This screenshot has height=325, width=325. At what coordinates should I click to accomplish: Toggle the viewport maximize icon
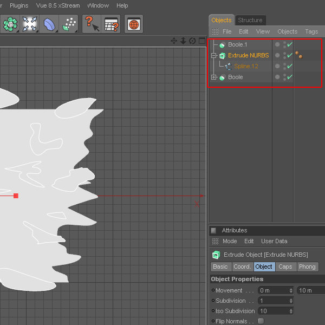pyautogui.click(x=202, y=41)
